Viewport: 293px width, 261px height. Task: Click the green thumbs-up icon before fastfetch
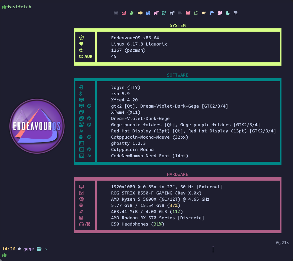4,7
